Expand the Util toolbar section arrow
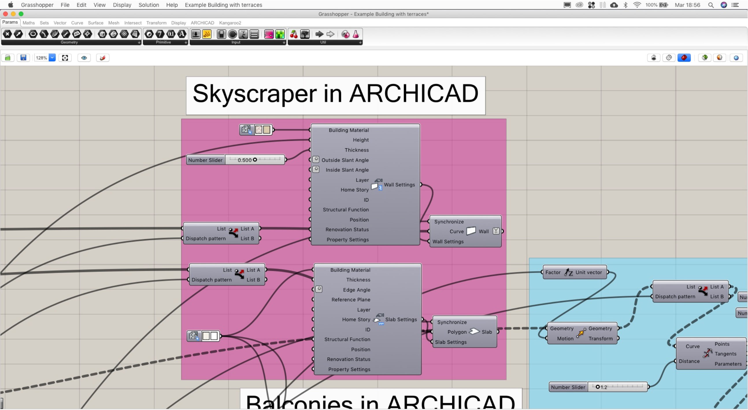748x410 pixels. tap(360, 43)
